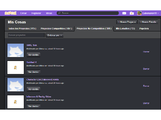Open the Ideas page link
Screen dimensions: 161x120
click(49, 13)
